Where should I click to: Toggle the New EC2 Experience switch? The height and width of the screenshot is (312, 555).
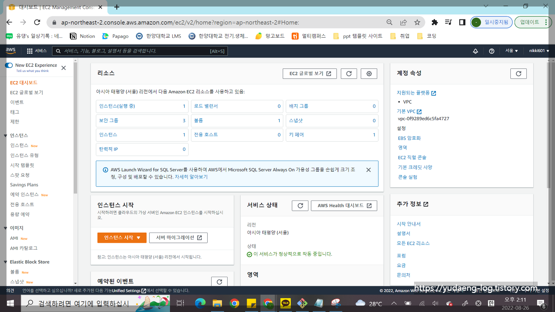pyautogui.click(x=9, y=65)
